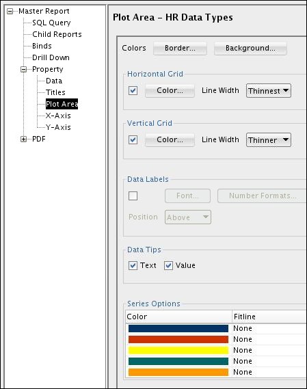Image resolution: width=307 pixels, height=389 pixels.
Task: Click Fitline None for dark blue series
Action: [x=269, y=328]
